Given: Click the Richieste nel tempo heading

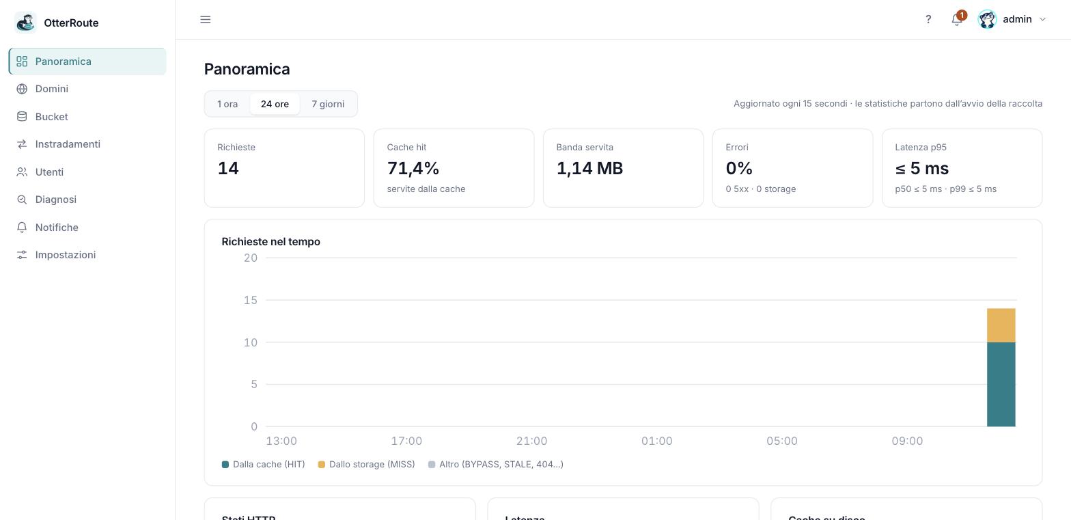Looking at the screenshot, I should pos(271,242).
